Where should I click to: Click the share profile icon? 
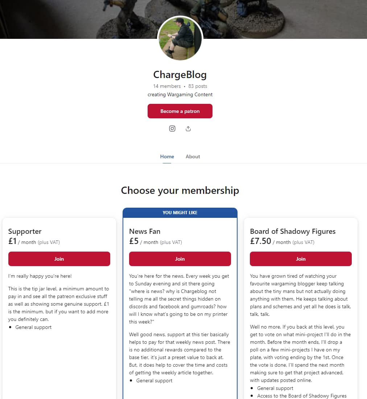(x=188, y=129)
